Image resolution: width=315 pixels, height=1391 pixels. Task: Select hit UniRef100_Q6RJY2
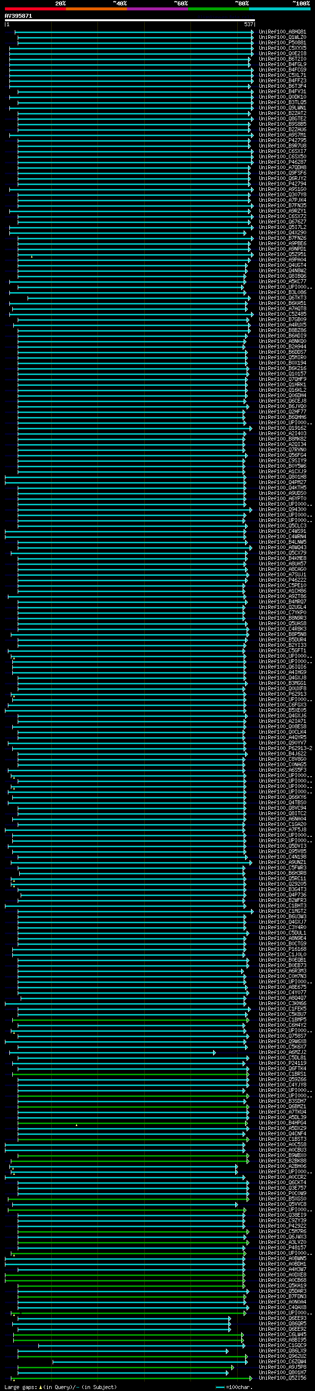point(283,178)
